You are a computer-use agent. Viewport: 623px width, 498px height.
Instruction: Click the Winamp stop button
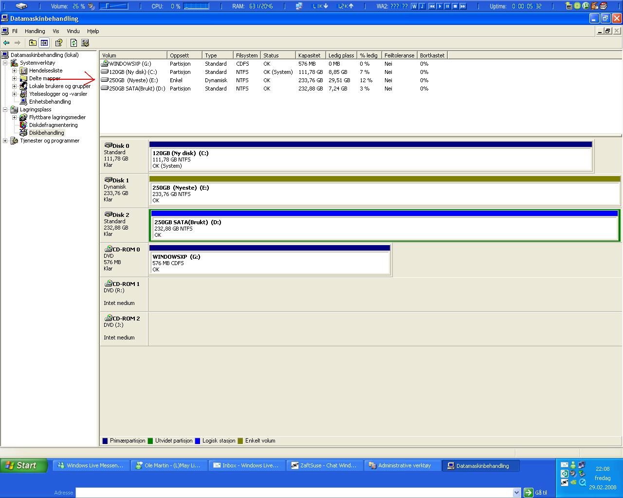(x=455, y=6)
